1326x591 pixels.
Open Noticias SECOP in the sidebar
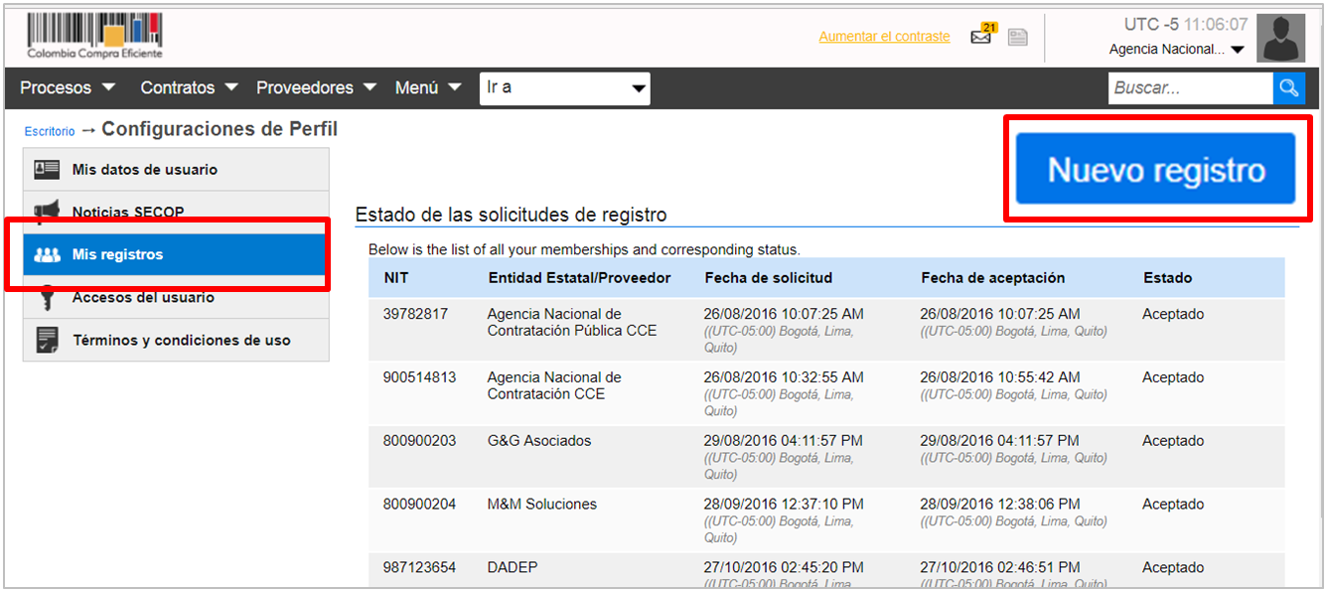pos(128,212)
